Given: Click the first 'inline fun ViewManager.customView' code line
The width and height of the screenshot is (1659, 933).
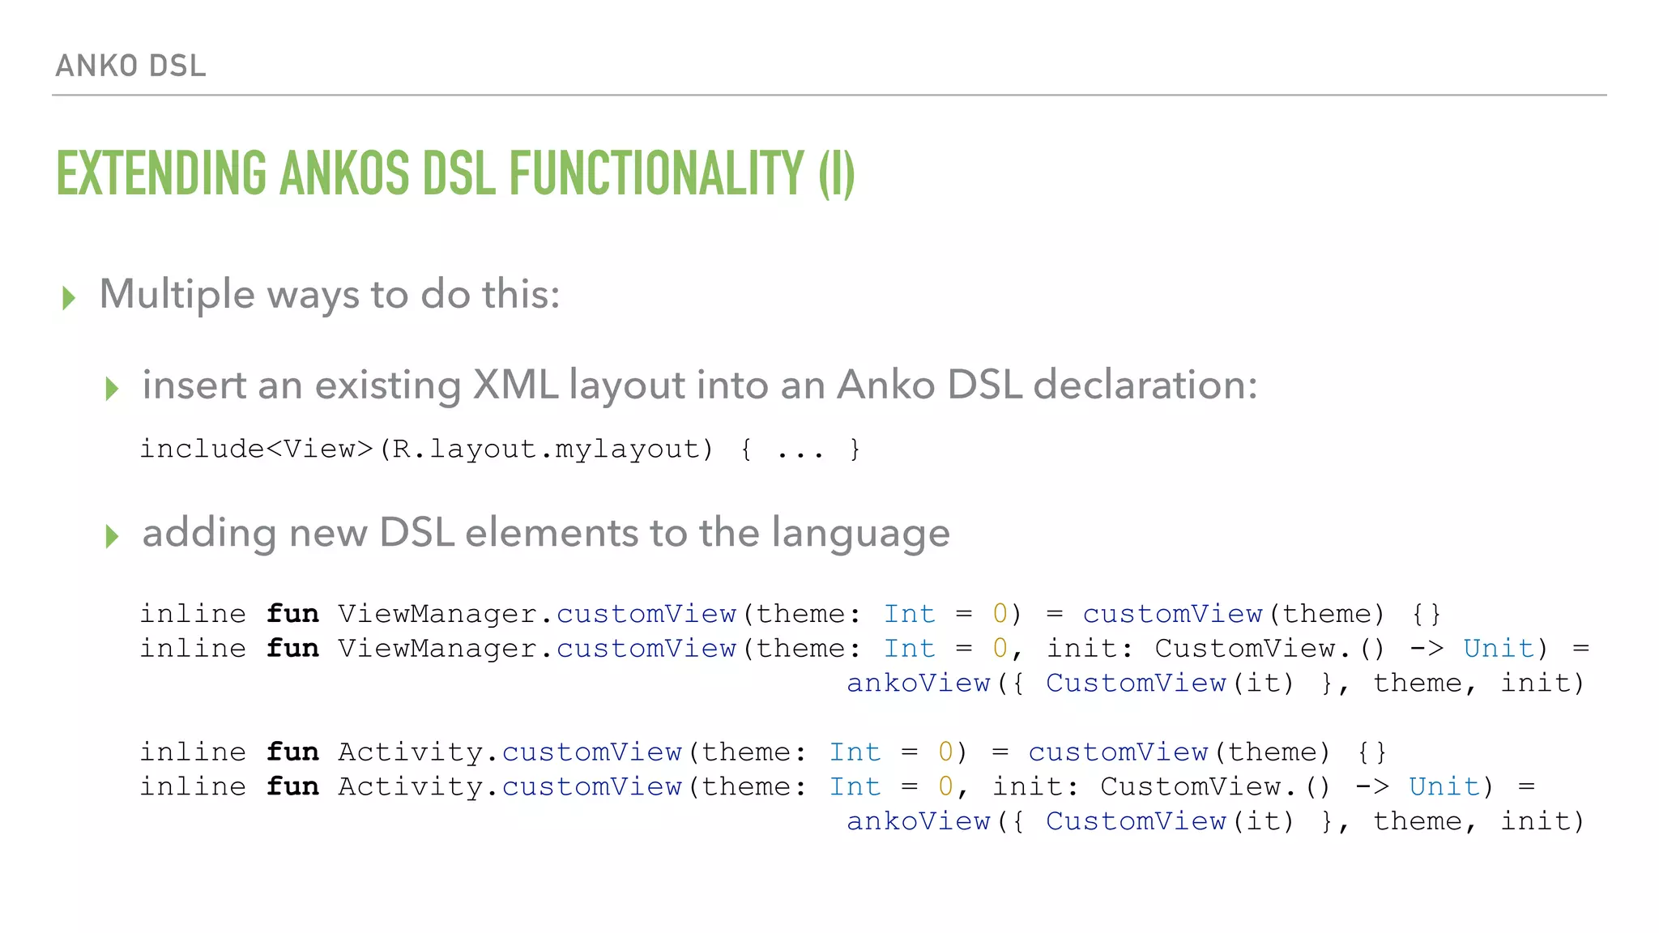Looking at the screenshot, I should 791,614.
